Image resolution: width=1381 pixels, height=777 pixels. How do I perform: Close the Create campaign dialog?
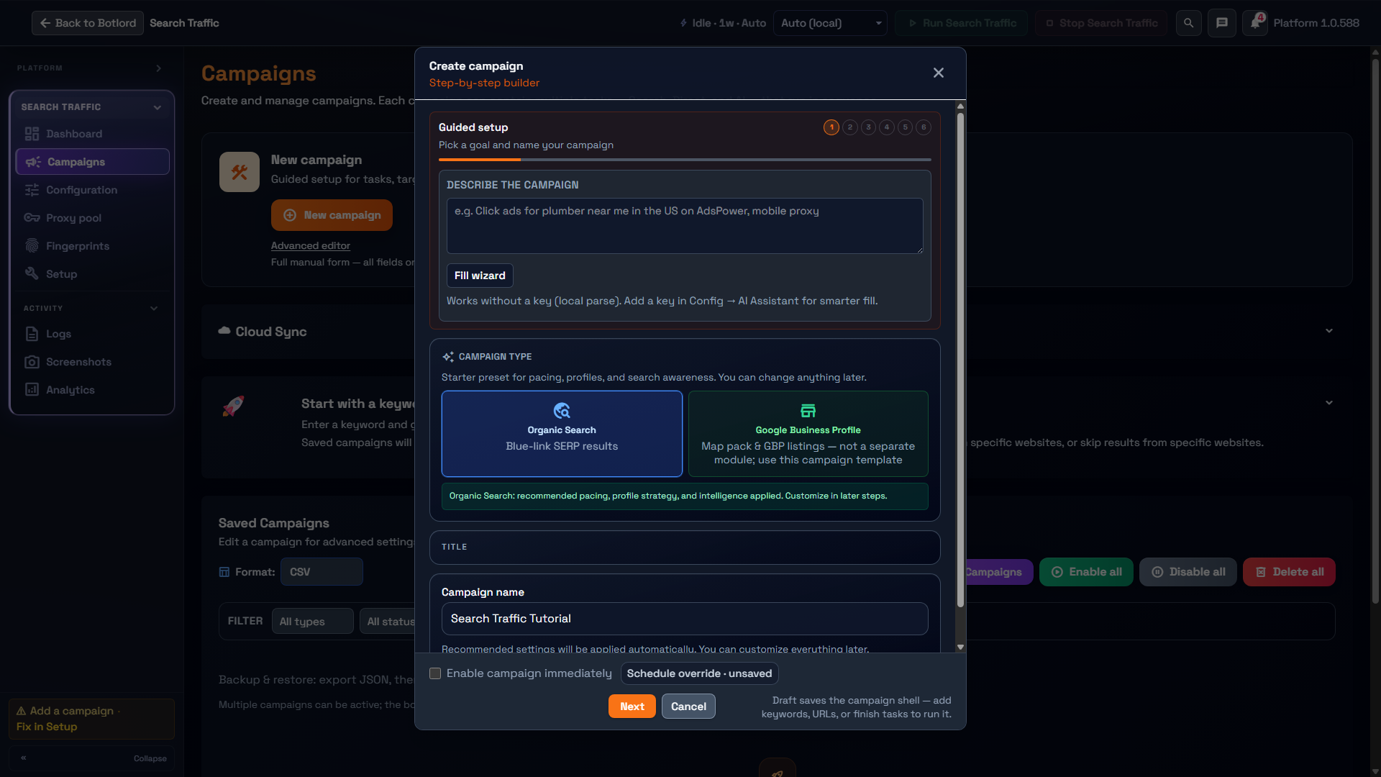pos(938,73)
